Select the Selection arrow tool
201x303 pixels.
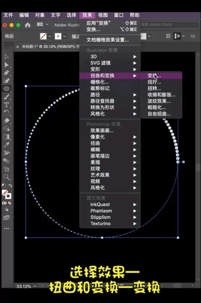click(x=7, y=57)
